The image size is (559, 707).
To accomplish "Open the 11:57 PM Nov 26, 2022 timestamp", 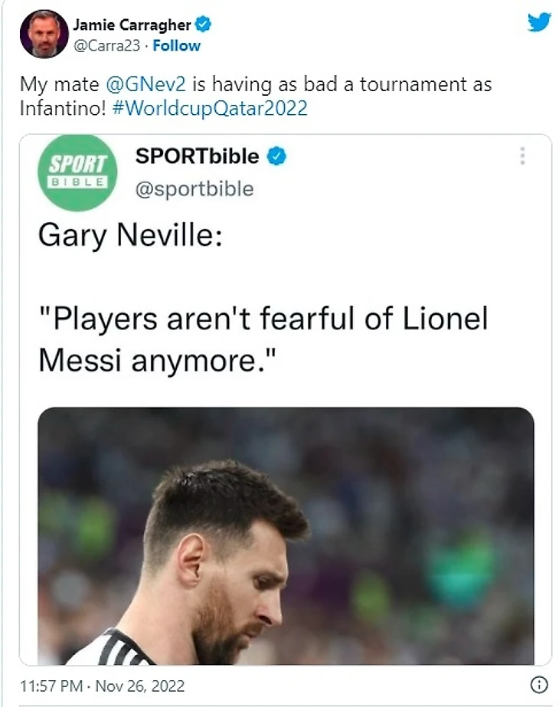I will click(103, 686).
